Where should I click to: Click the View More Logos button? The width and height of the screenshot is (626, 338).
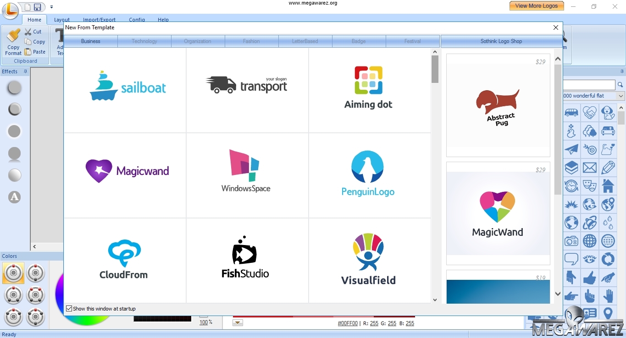(537, 6)
